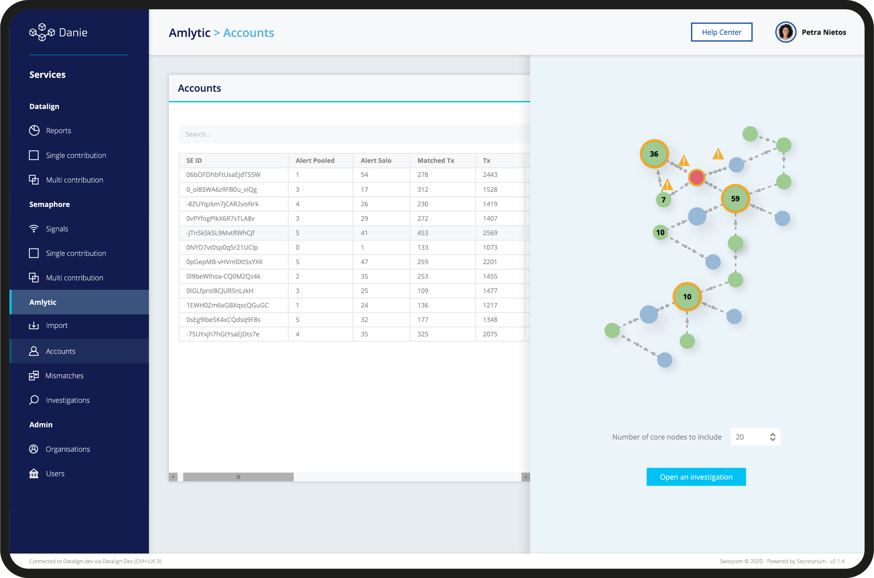Click the Danie cubes logo
Viewport: 874px width, 578px height.
click(x=42, y=32)
